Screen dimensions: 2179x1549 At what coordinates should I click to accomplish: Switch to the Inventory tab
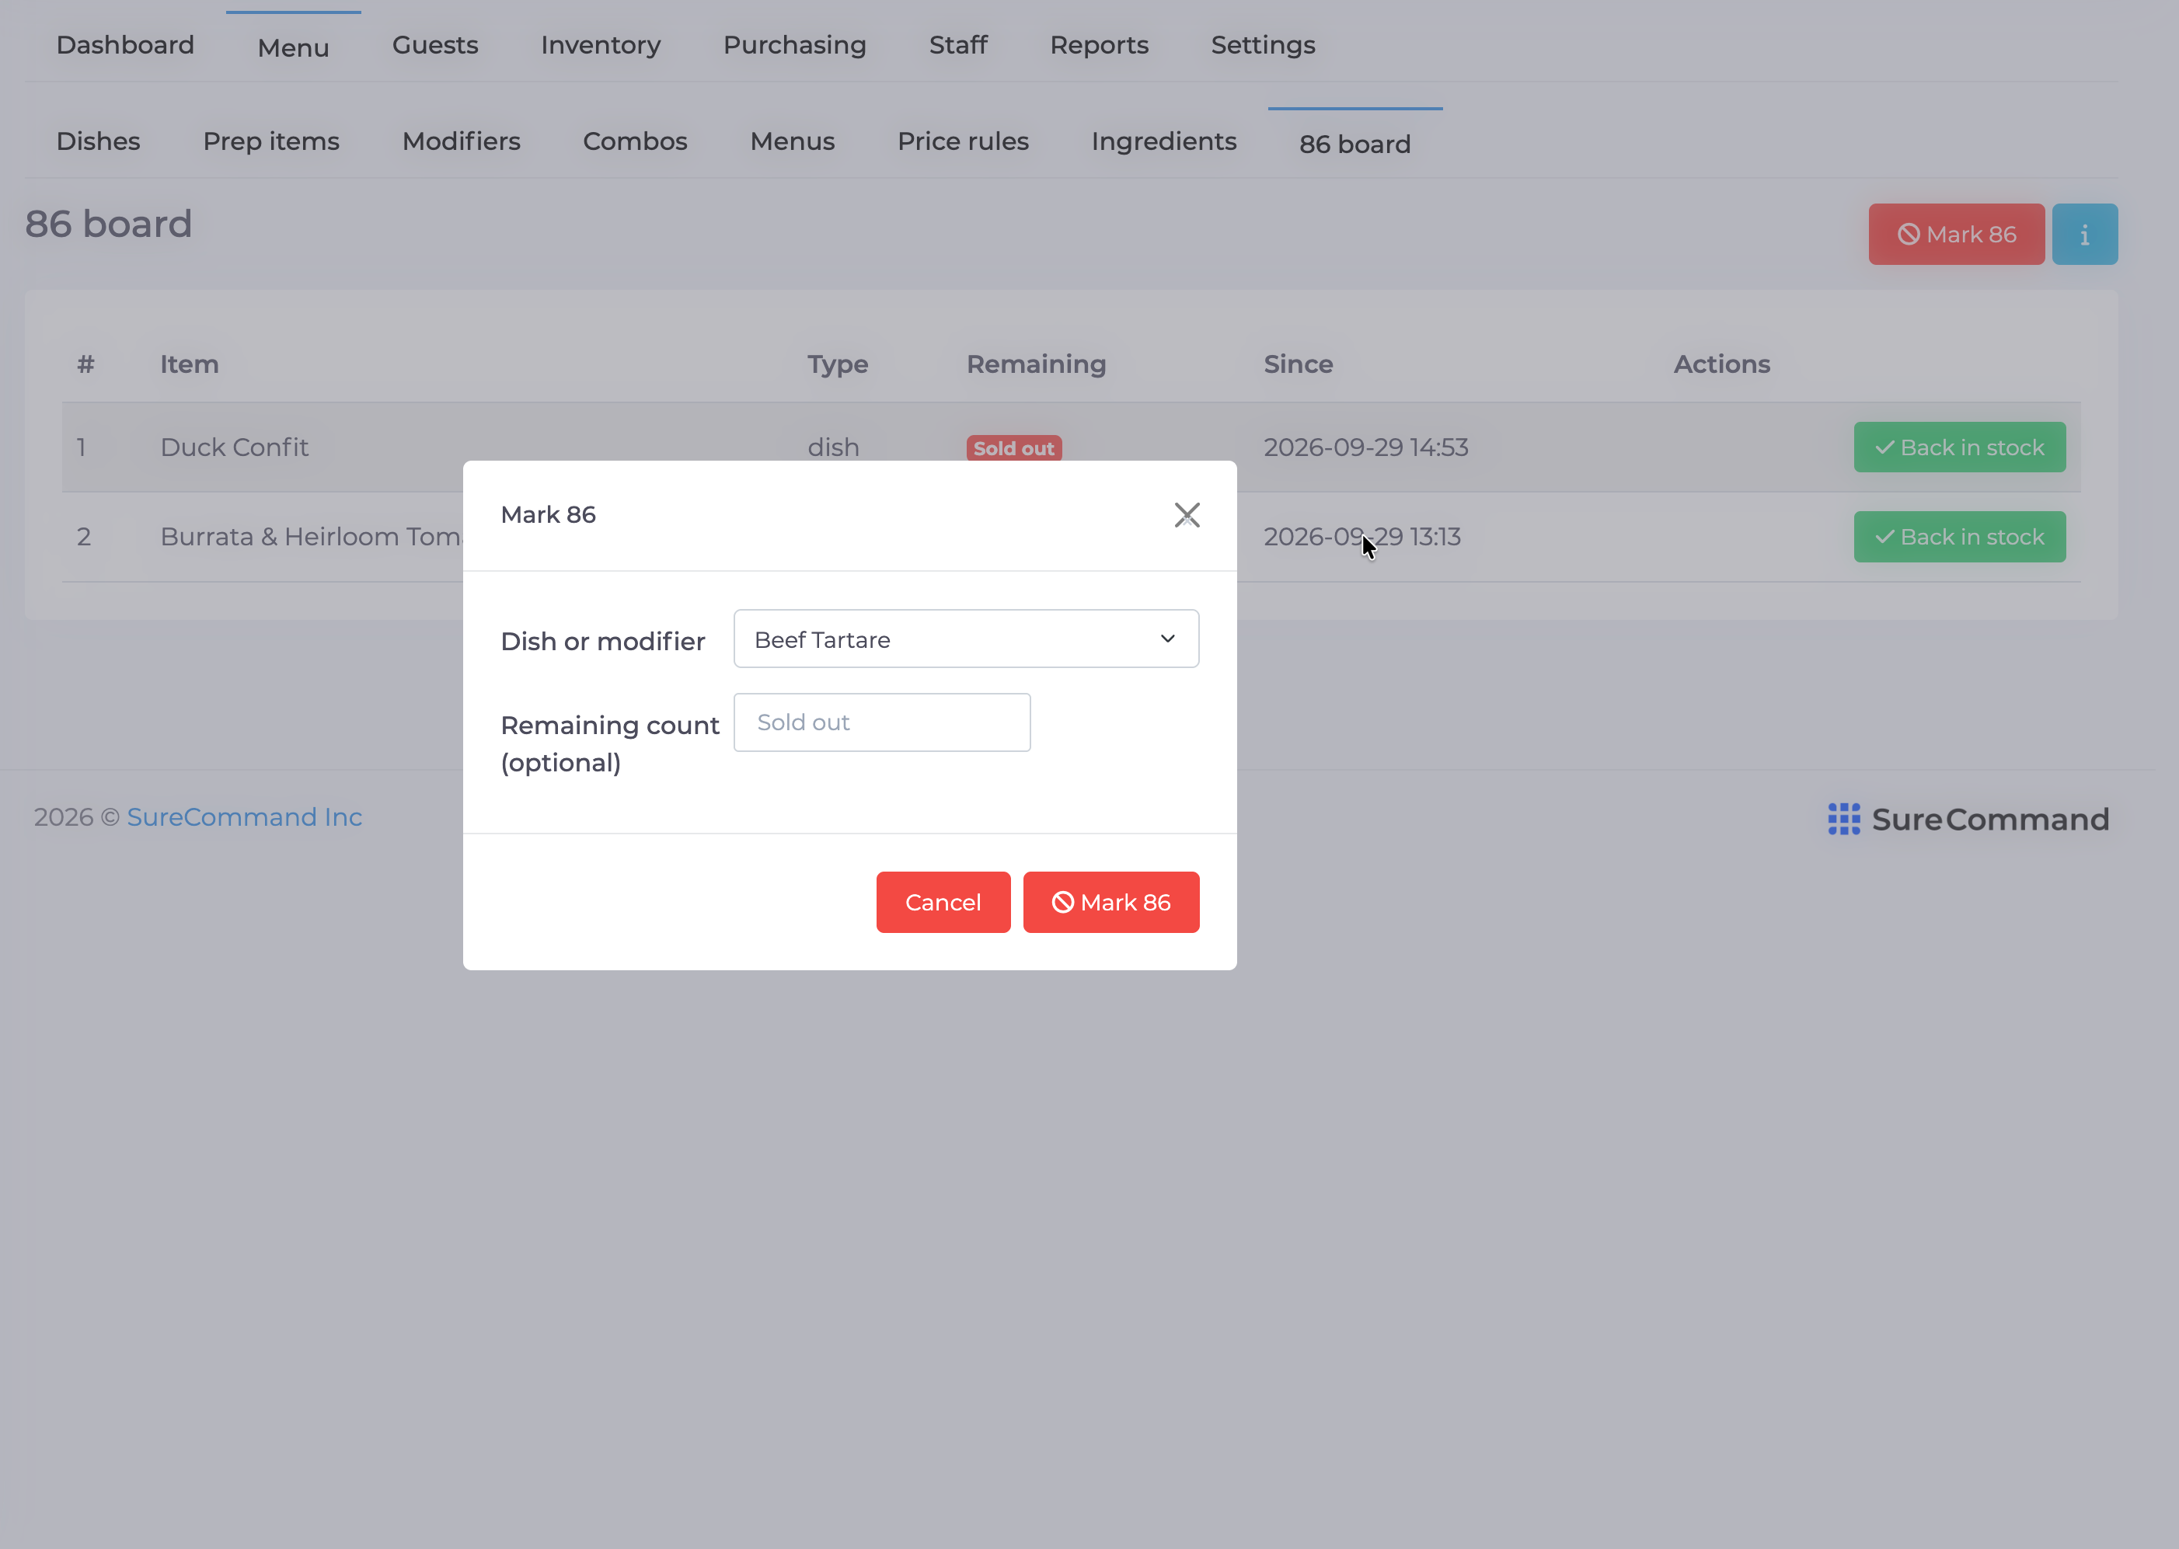click(600, 45)
